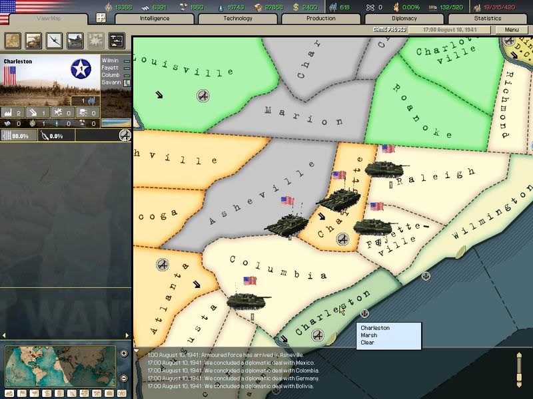Click the Marion province on the map
The height and width of the screenshot is (399, 533).
click(304, 115)
